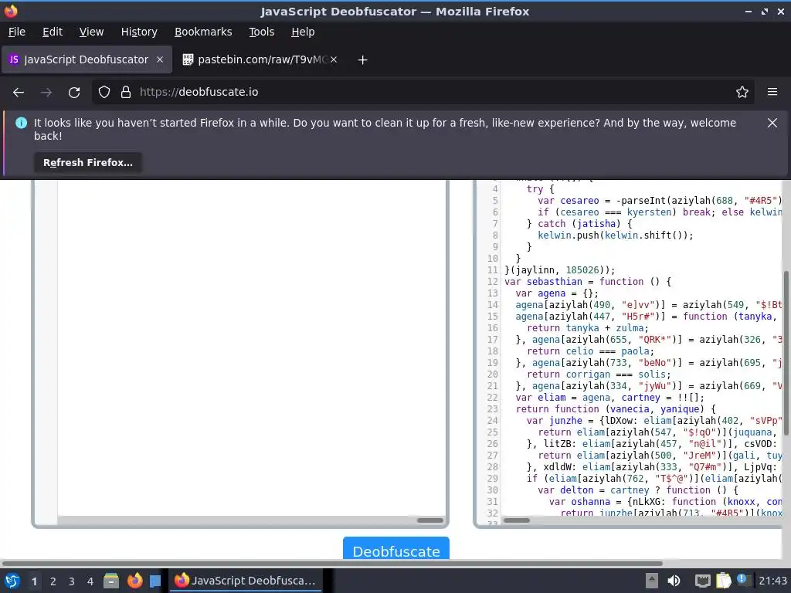Click the JavaScript Deobfusca... taskbar window button
Image resolution: width=791 pixels, height=593 pixels.
point(246,581)
